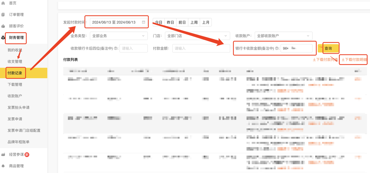370x173 pixels.
Task: Open the calendar icon in date range field
Action: [x=143, y=22]
